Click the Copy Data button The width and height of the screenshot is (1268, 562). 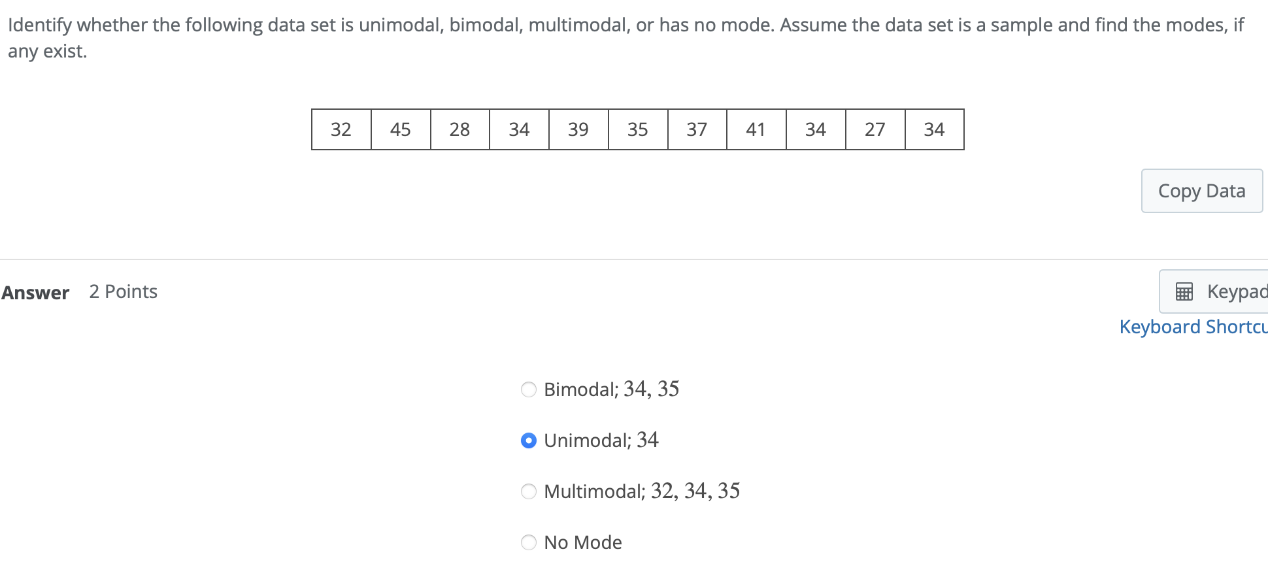pyautogui.click(x=1201, y=191)
